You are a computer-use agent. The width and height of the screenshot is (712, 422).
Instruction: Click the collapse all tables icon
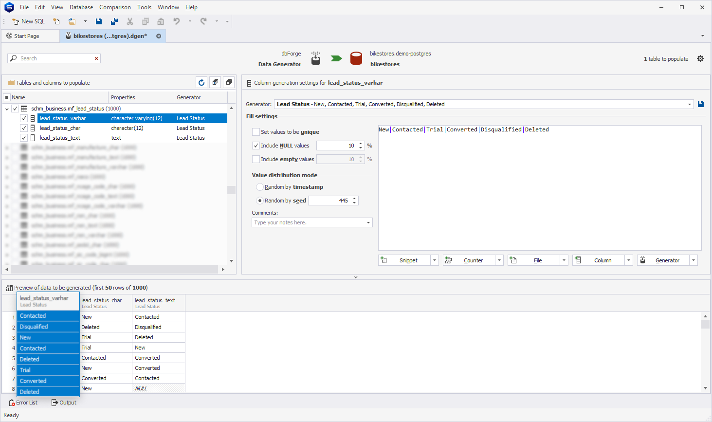click(229, 82)
